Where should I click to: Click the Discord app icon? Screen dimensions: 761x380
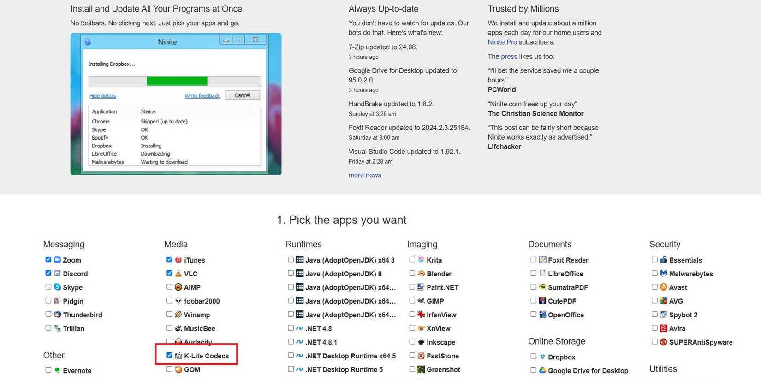(x=58, y=274)
